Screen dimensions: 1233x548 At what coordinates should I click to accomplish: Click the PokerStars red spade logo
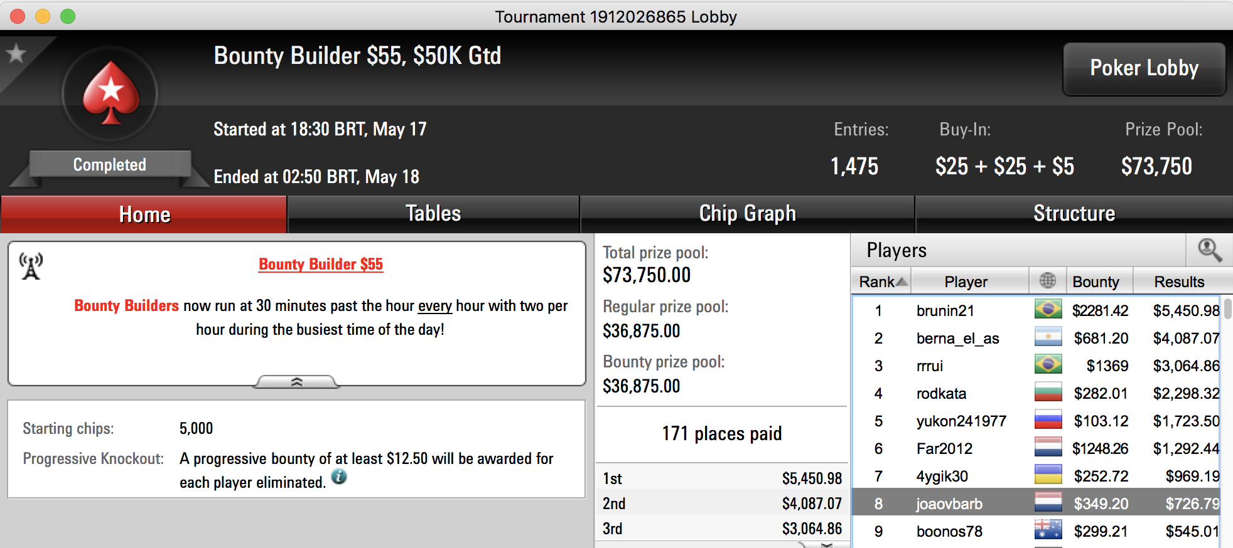click(110, 93)
